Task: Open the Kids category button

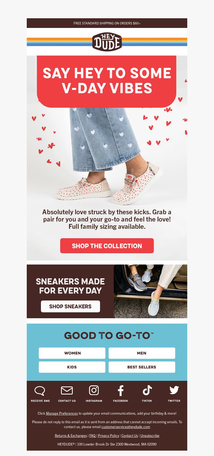Action: point(72,367)
